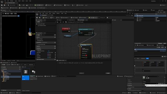Add a new function with the Functions plus icon
This screenshot has width=167, height=94.
coord(55,43)
